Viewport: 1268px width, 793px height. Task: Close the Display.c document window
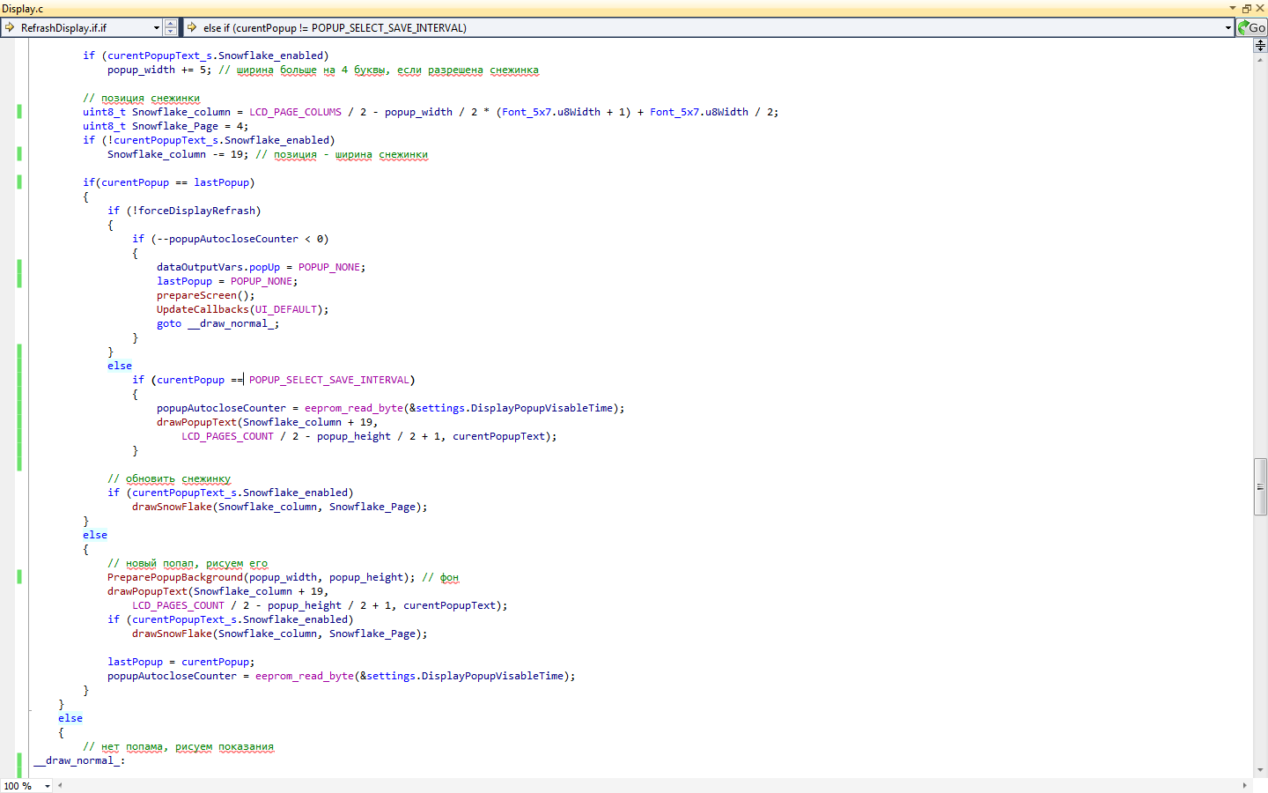coord(1259,8)
